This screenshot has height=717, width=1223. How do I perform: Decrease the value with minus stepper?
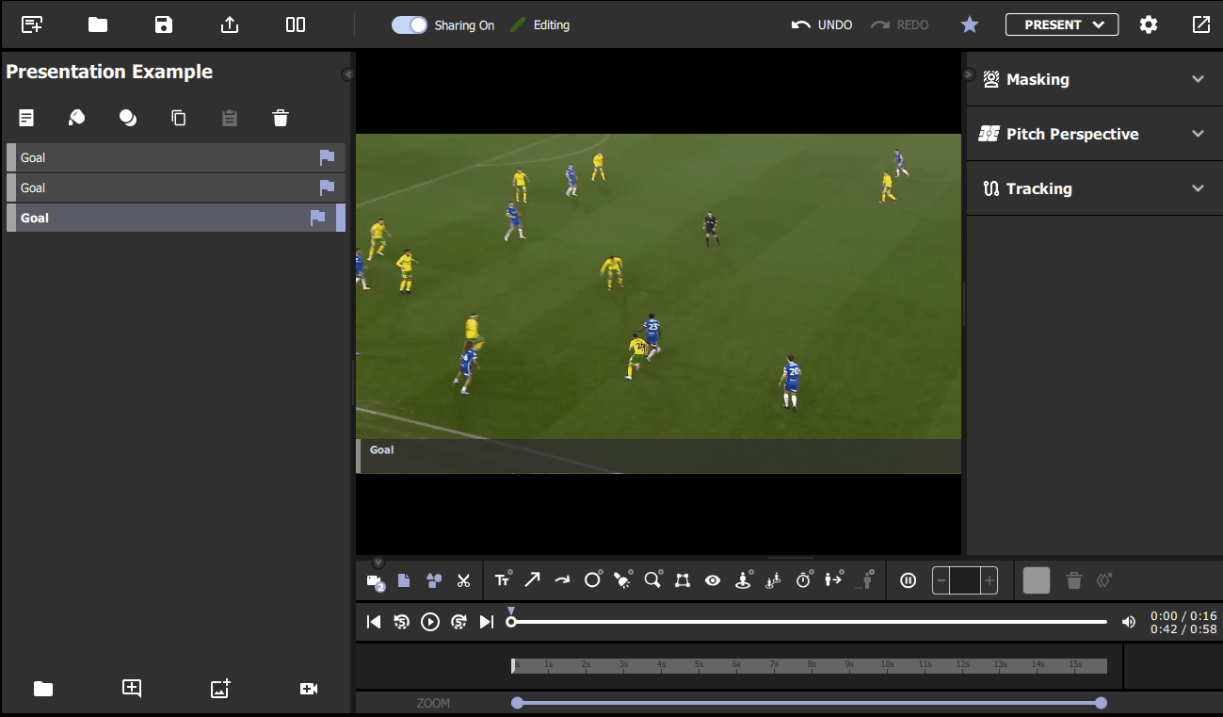[941, 581]
